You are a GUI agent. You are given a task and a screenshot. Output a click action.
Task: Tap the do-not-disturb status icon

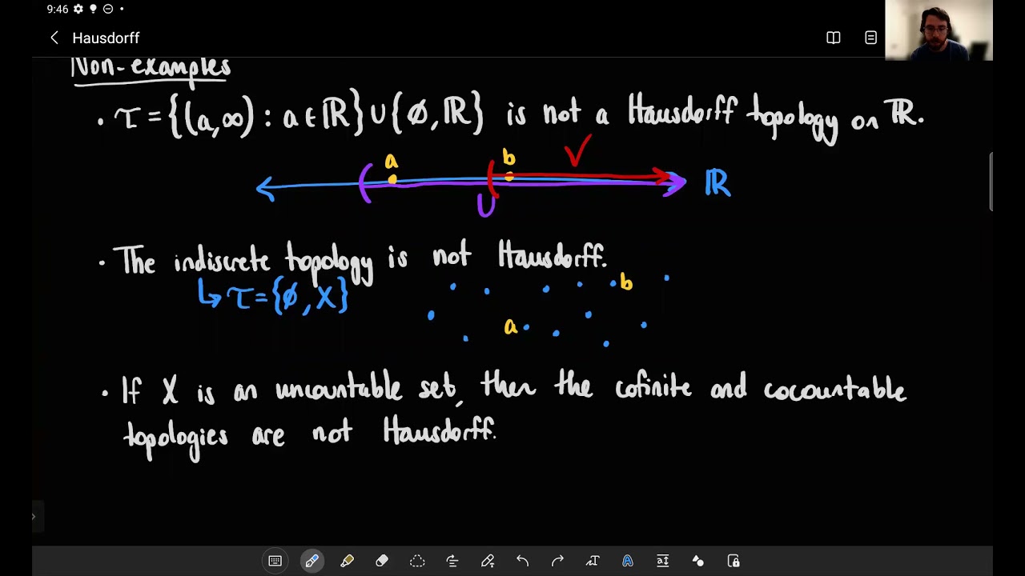click(108, 9)
